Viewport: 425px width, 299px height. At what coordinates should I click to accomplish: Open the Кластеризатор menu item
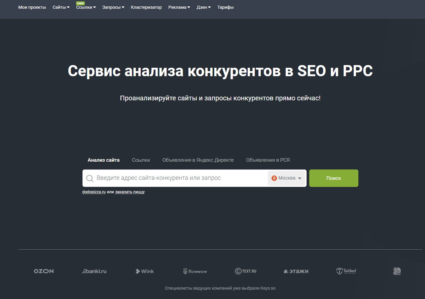click(x=146, y=7)
